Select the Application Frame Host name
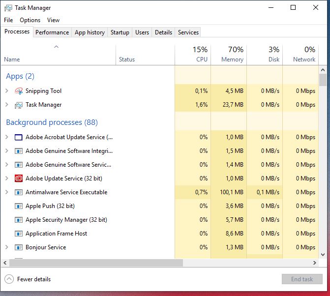 click(x=57, y=234)
